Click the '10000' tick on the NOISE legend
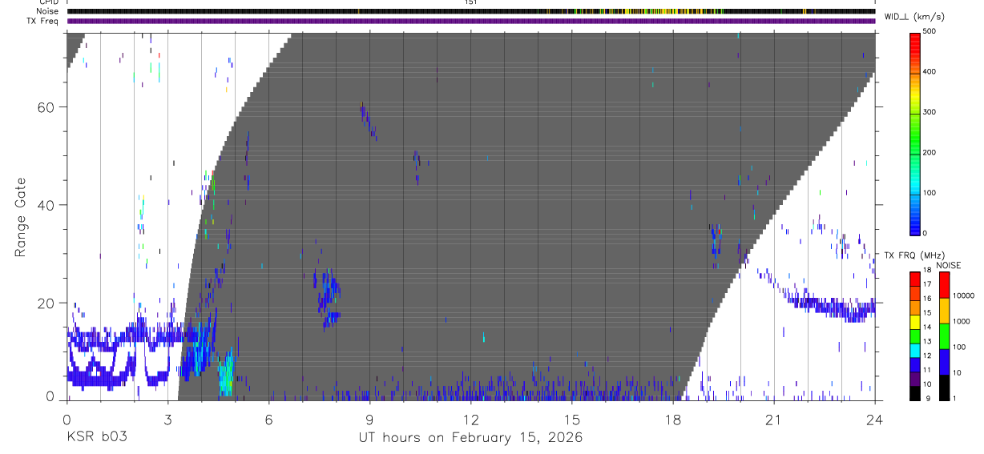 (x=964, y=295)
